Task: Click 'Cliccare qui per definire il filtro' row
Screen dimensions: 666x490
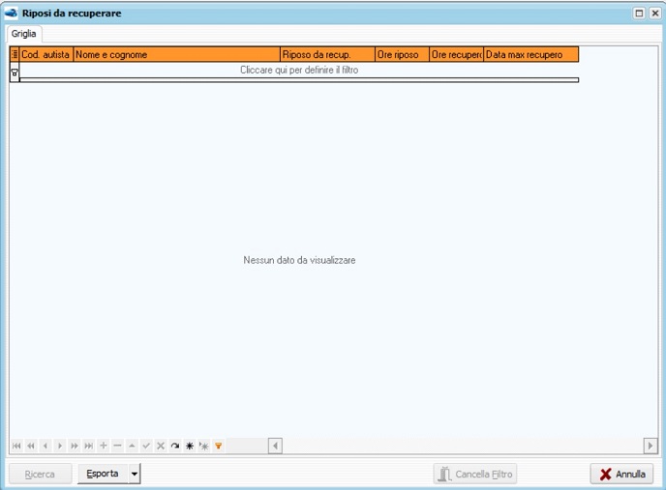Action: point(299,70)
